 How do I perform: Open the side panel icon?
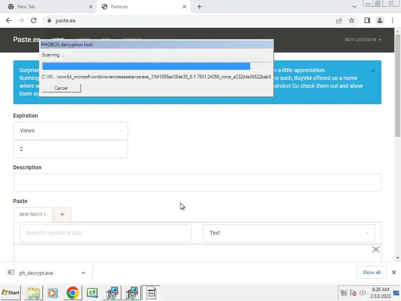pos(367,20)
